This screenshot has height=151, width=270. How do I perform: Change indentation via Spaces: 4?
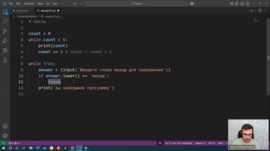[200, 143]
